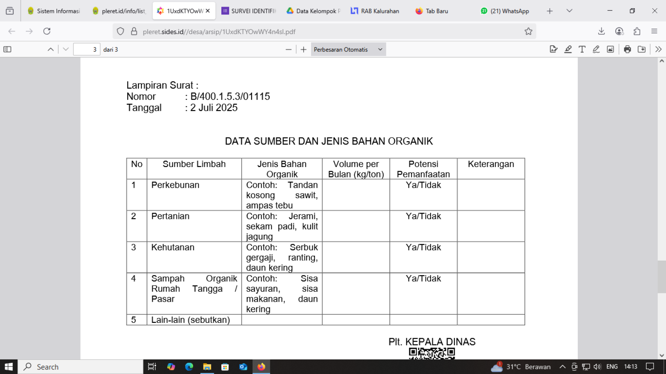Click the taskbar Search box
666x374 pixels.
[x=81, y=367]
